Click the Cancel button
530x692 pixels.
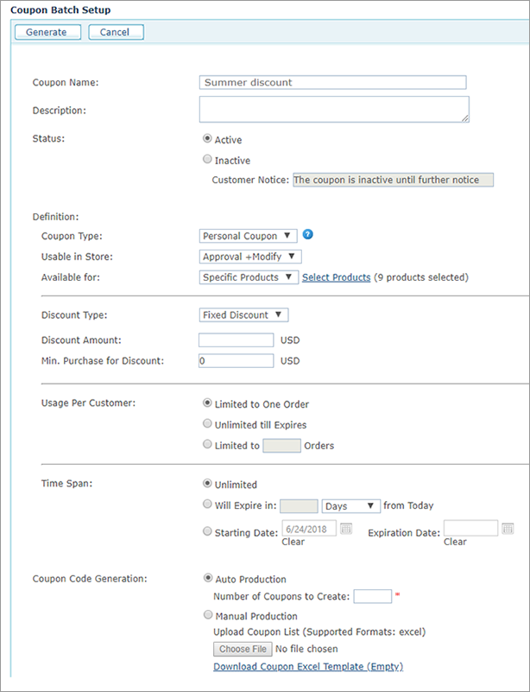coord(116,32)
